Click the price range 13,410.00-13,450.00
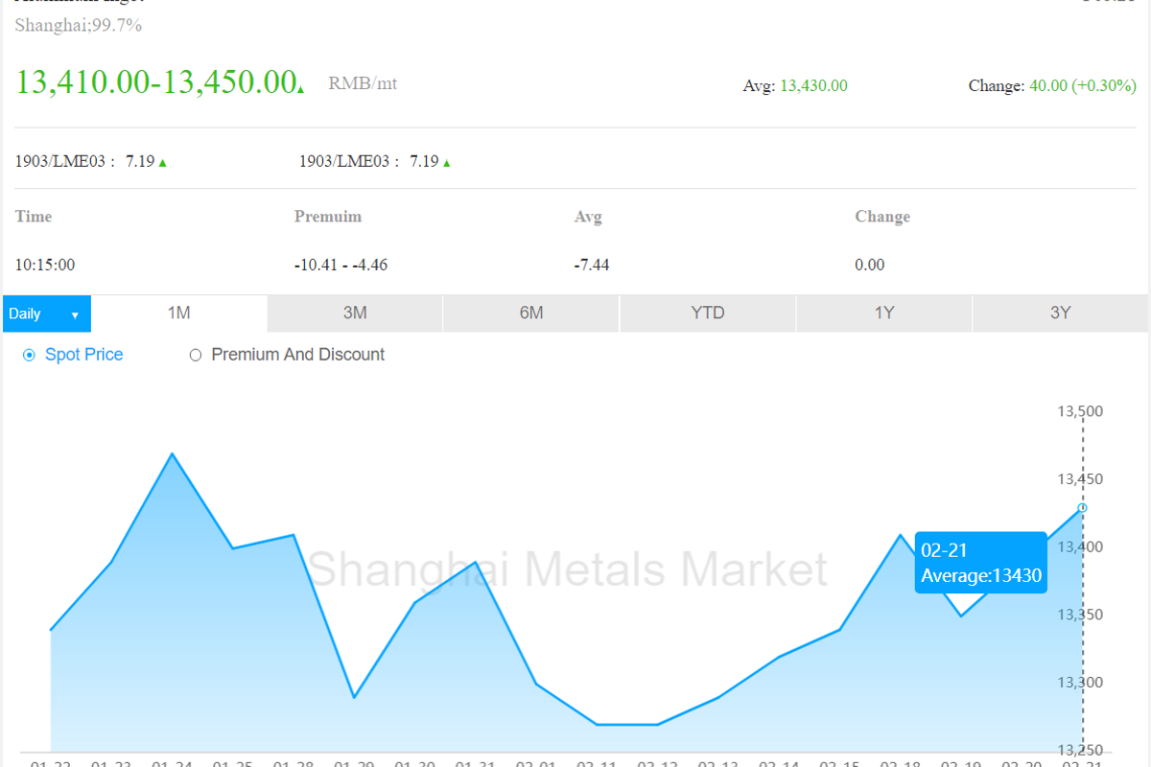1151x767 pixels. 155,82
